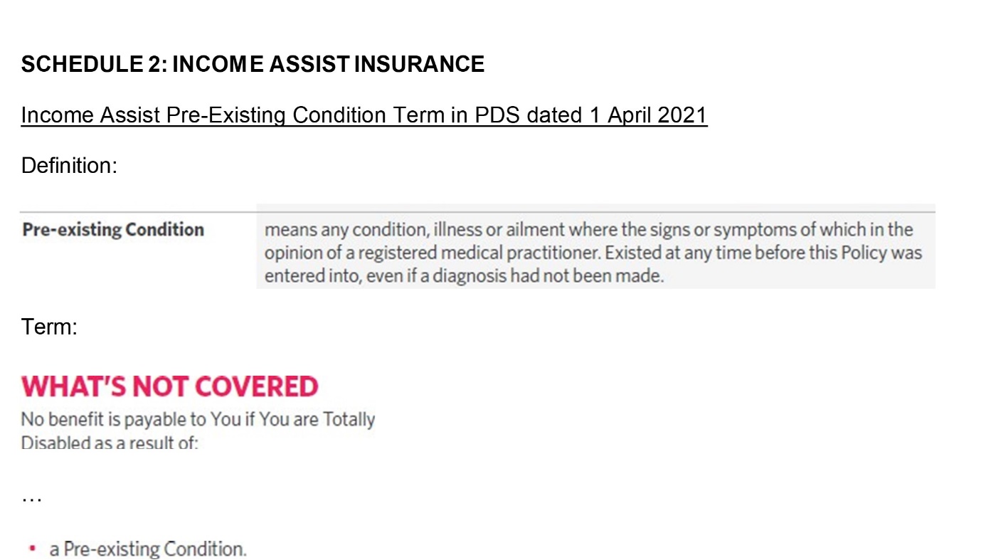Click the underlined Income Assist Pre-Existing Condition Term line
981x560 pixels.
364,115
